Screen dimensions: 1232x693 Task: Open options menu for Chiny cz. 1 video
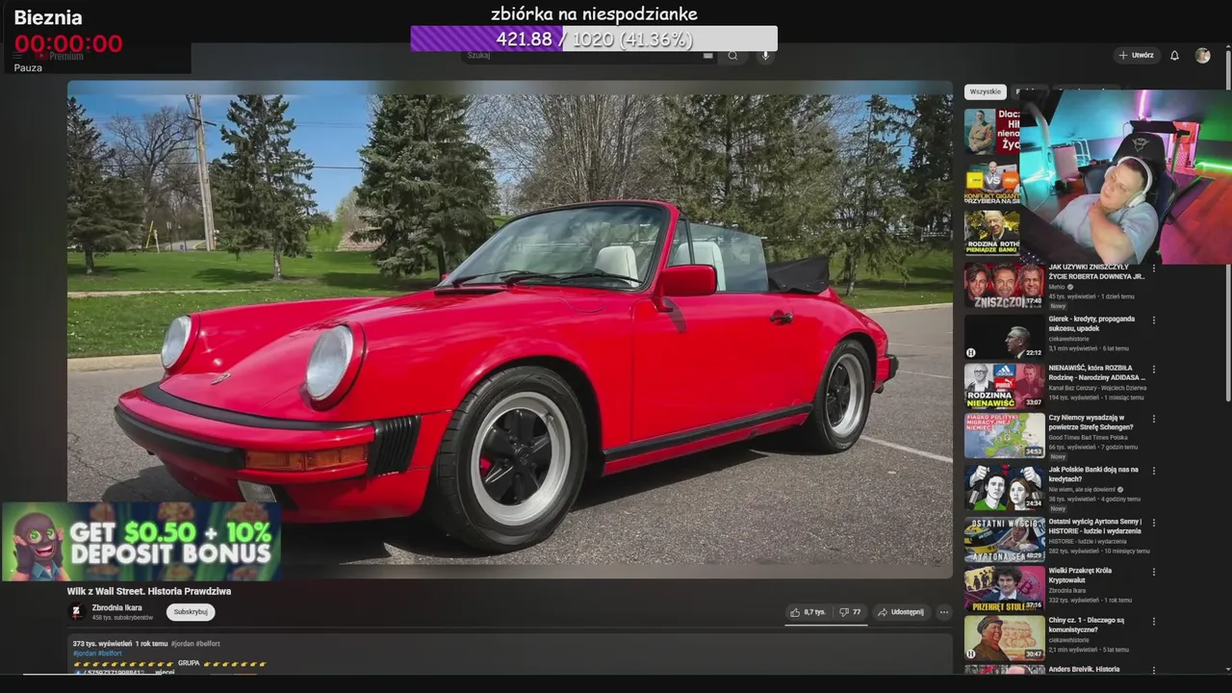1154,622
